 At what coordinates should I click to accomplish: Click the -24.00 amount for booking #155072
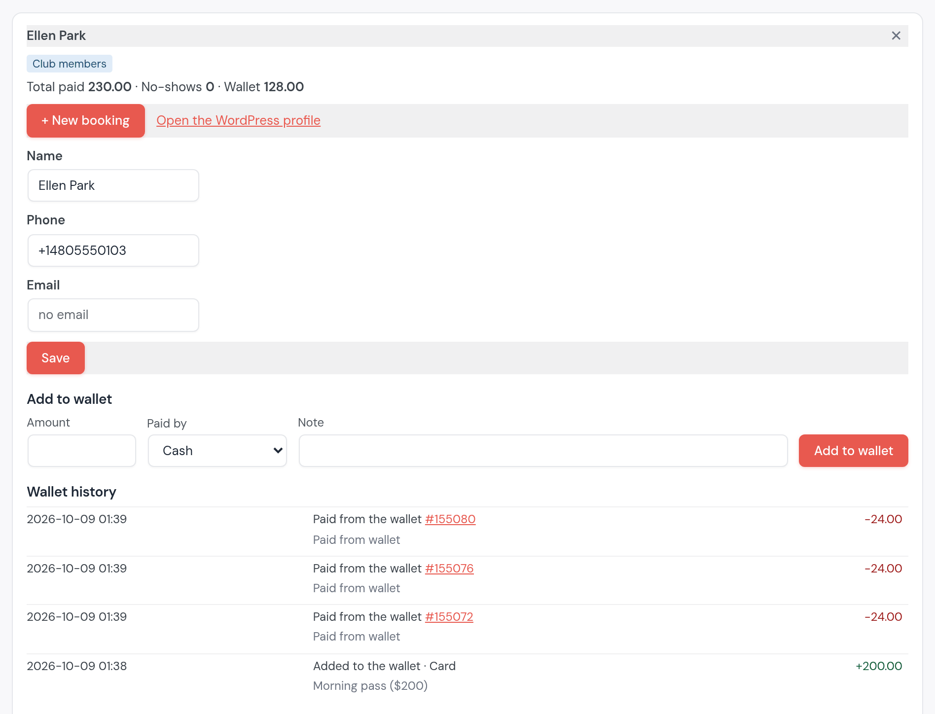pos(883,617)
